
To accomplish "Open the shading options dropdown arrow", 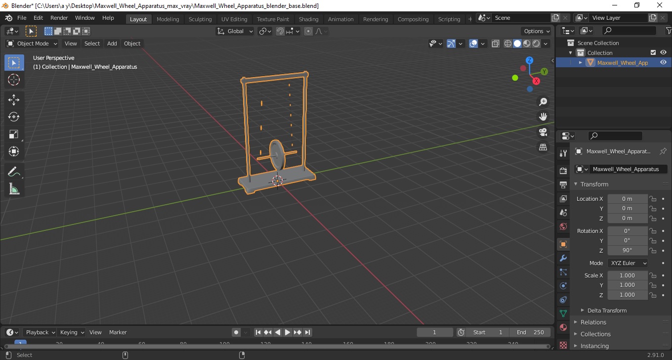I will pyautogui.click(x=546, y=44).
